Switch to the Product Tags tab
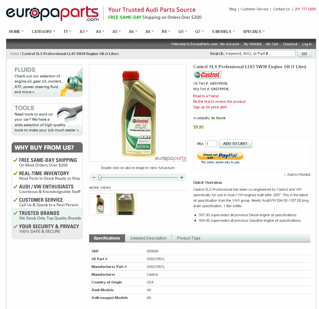 (x=189, y=238)
